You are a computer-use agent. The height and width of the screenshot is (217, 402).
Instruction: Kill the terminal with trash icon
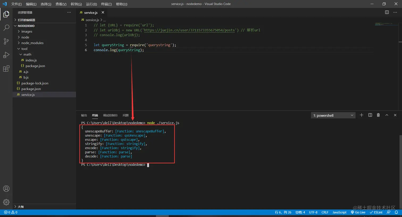click(378, 115)
